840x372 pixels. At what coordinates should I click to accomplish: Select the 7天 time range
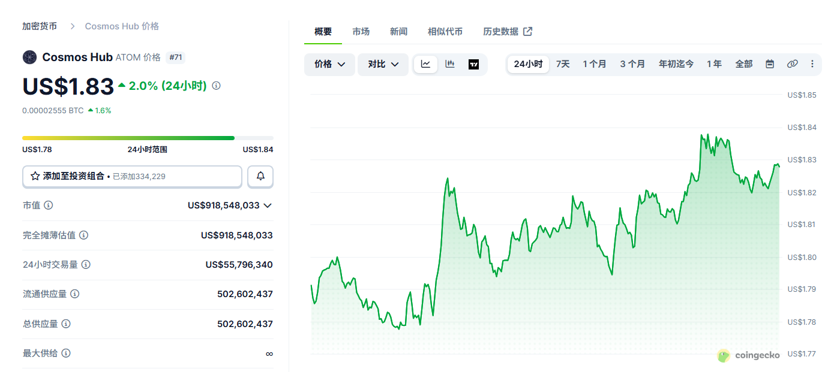(563, 64)
